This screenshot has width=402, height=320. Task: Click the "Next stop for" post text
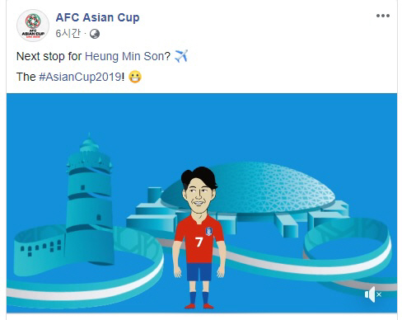pyautogui.click(x=49, y=56)
